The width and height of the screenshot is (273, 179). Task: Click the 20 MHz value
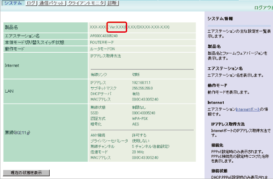pos(138,152)
